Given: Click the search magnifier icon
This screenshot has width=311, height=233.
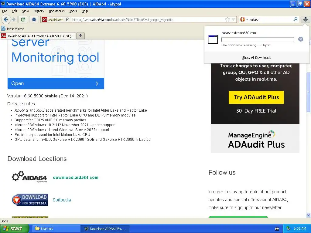Looking at the screenshot, I should tap(295, 19).
